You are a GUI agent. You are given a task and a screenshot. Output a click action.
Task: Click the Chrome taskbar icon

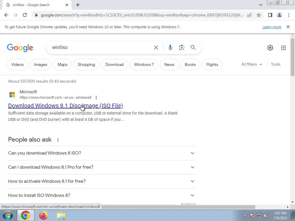(x=25, y=215)
